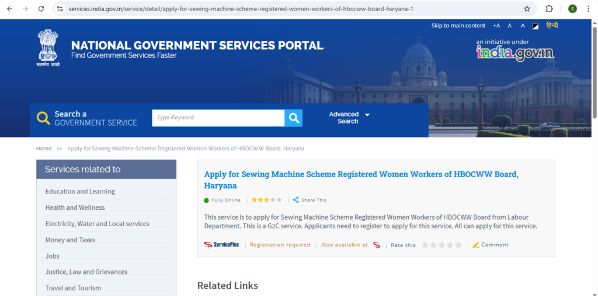Open the Apply for Sewing Machine Scheme title link
Viewport: 598px width, 296px height.
(x=361, y=180)
